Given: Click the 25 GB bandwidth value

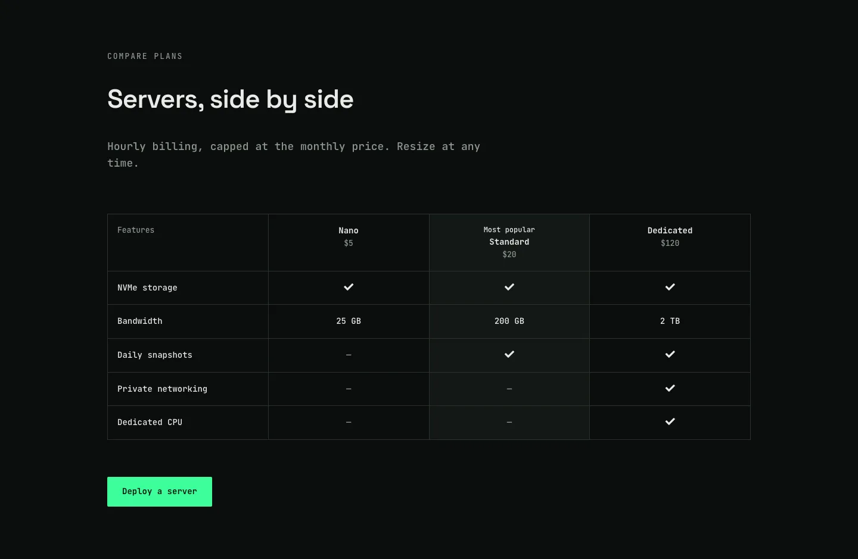Looking at the screenshot, I should (349, 321).
